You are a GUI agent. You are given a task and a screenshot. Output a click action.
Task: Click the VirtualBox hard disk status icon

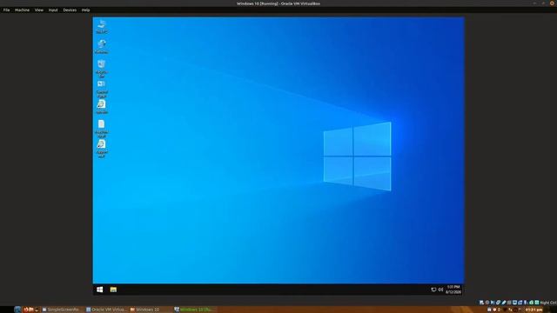481,303
